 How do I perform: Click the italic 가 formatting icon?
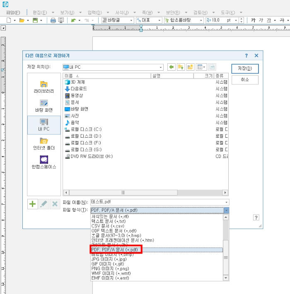pyautogui.click(x=261, y=20)
